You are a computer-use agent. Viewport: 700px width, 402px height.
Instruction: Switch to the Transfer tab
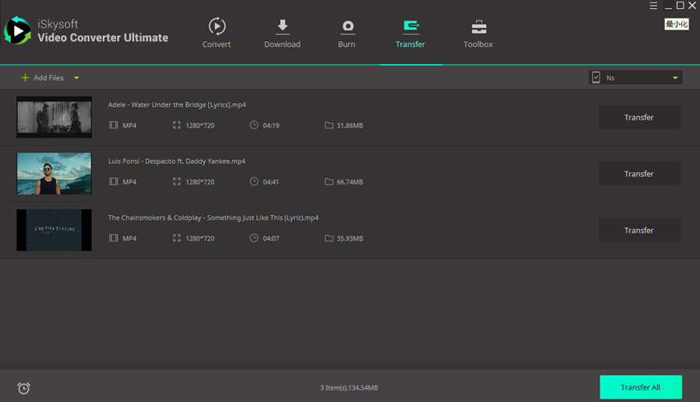[x=410, y=33]
